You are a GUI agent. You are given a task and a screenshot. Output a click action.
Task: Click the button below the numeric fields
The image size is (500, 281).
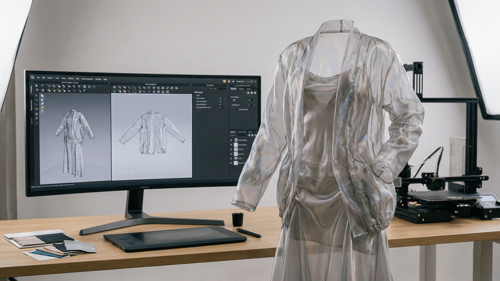tap(243, 110)
